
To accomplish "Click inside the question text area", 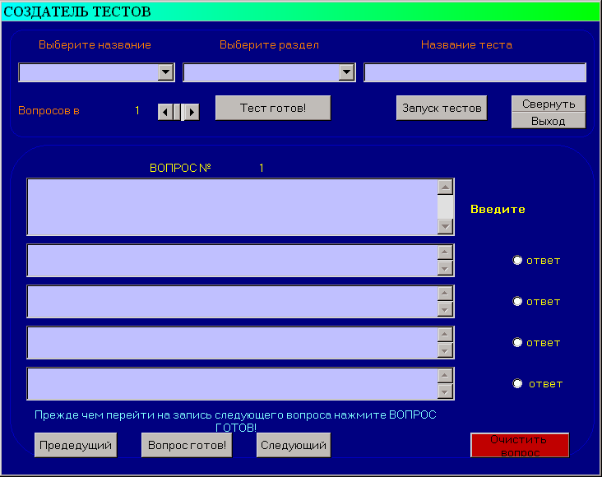I will coord(233,207).
